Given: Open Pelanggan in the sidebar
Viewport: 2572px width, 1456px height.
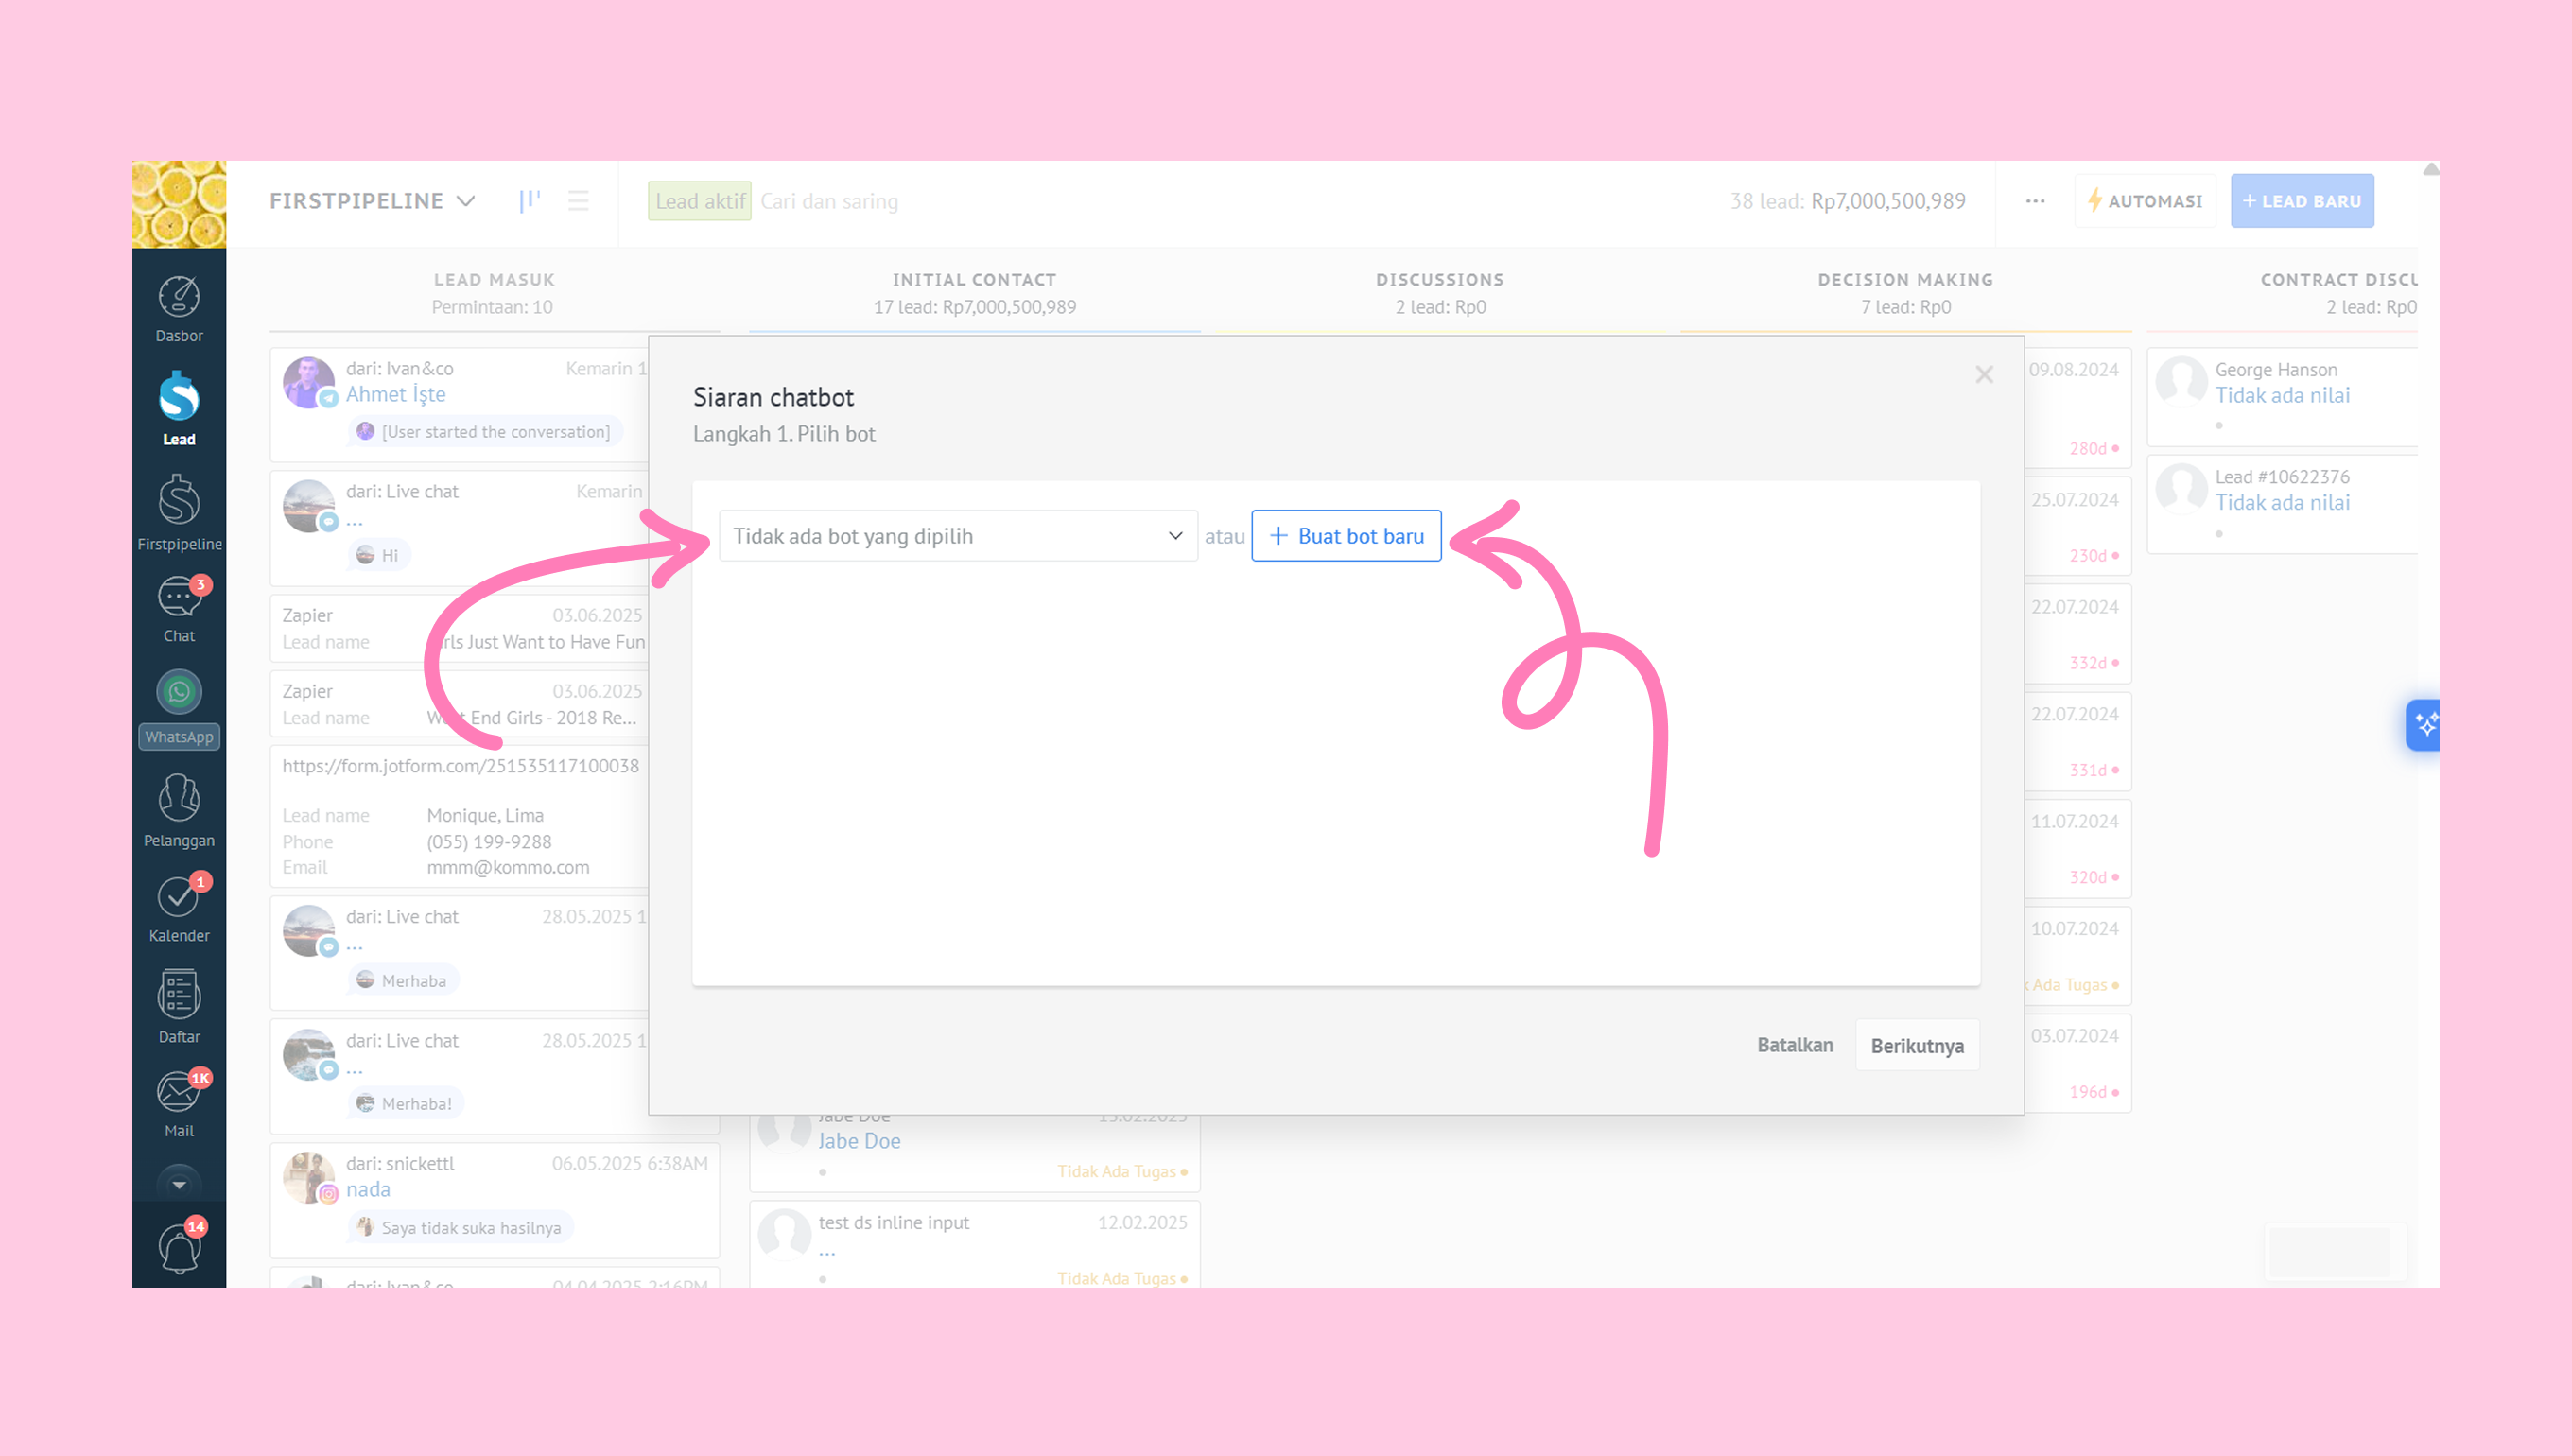Looking at the screenshot, I should 179,811.
